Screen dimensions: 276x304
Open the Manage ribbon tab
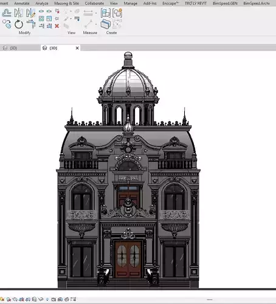[131, 4]
